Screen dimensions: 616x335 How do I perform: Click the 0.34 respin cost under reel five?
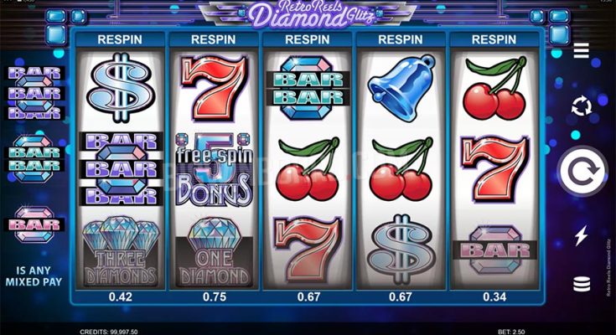(494, 297)
